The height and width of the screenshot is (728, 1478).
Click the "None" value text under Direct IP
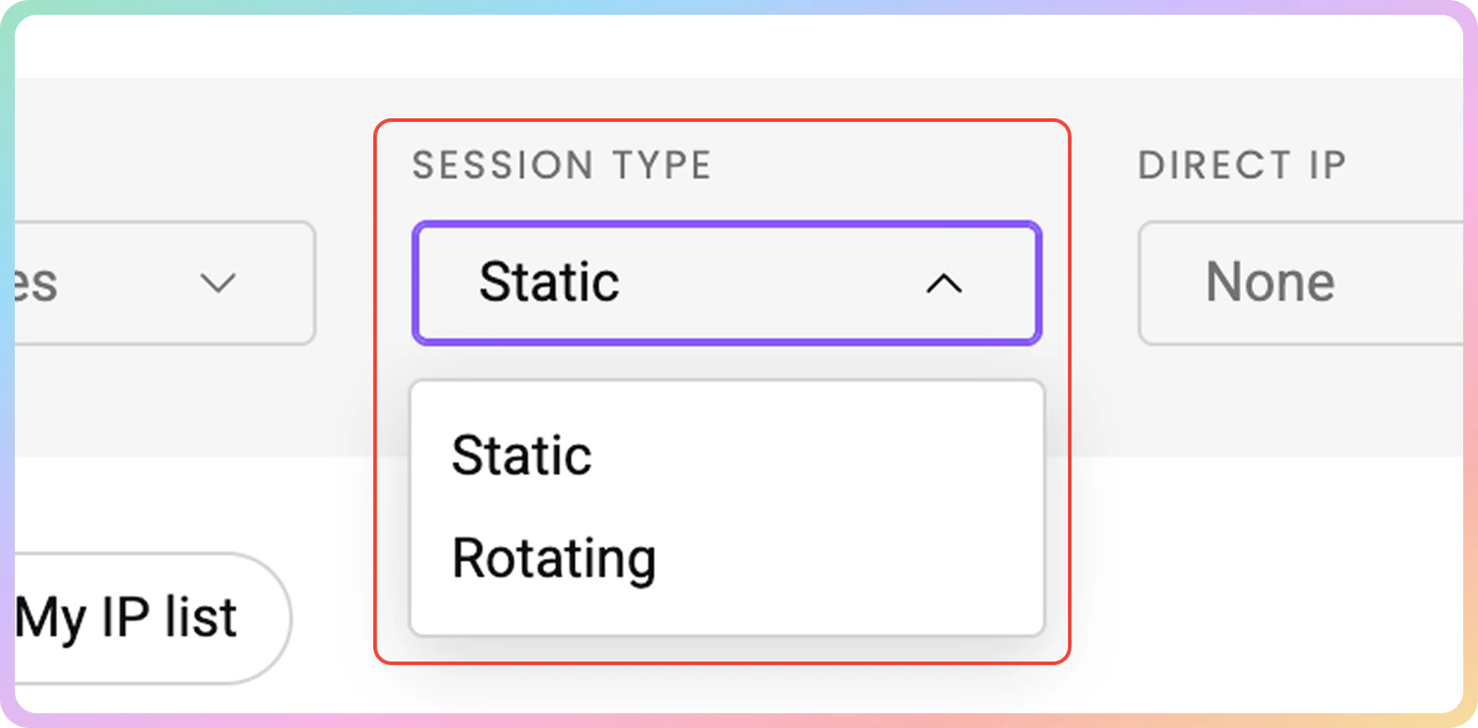(x=1269, y=282)
